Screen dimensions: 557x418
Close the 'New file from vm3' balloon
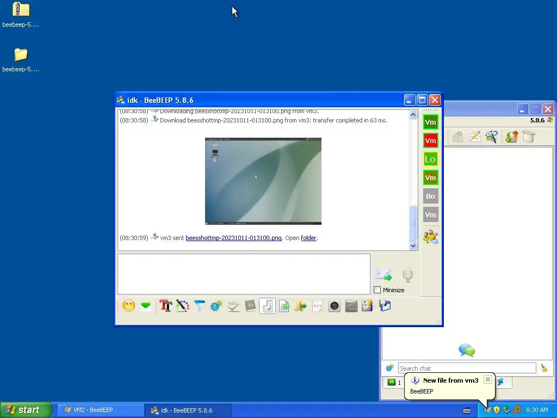488,379
